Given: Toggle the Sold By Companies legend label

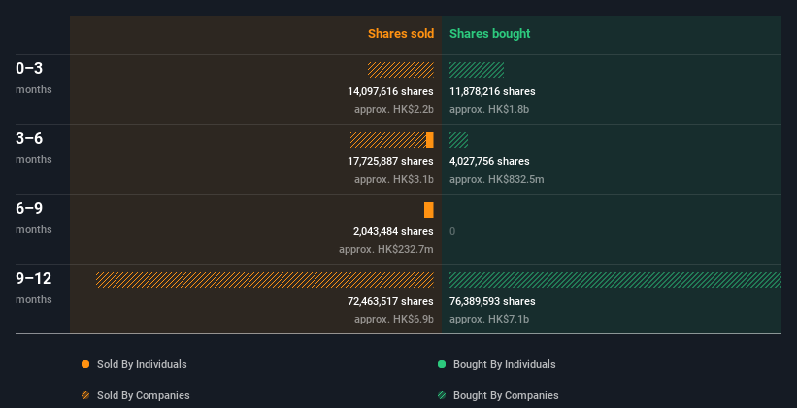Looking at the screenshot, I should pos(144,395).
